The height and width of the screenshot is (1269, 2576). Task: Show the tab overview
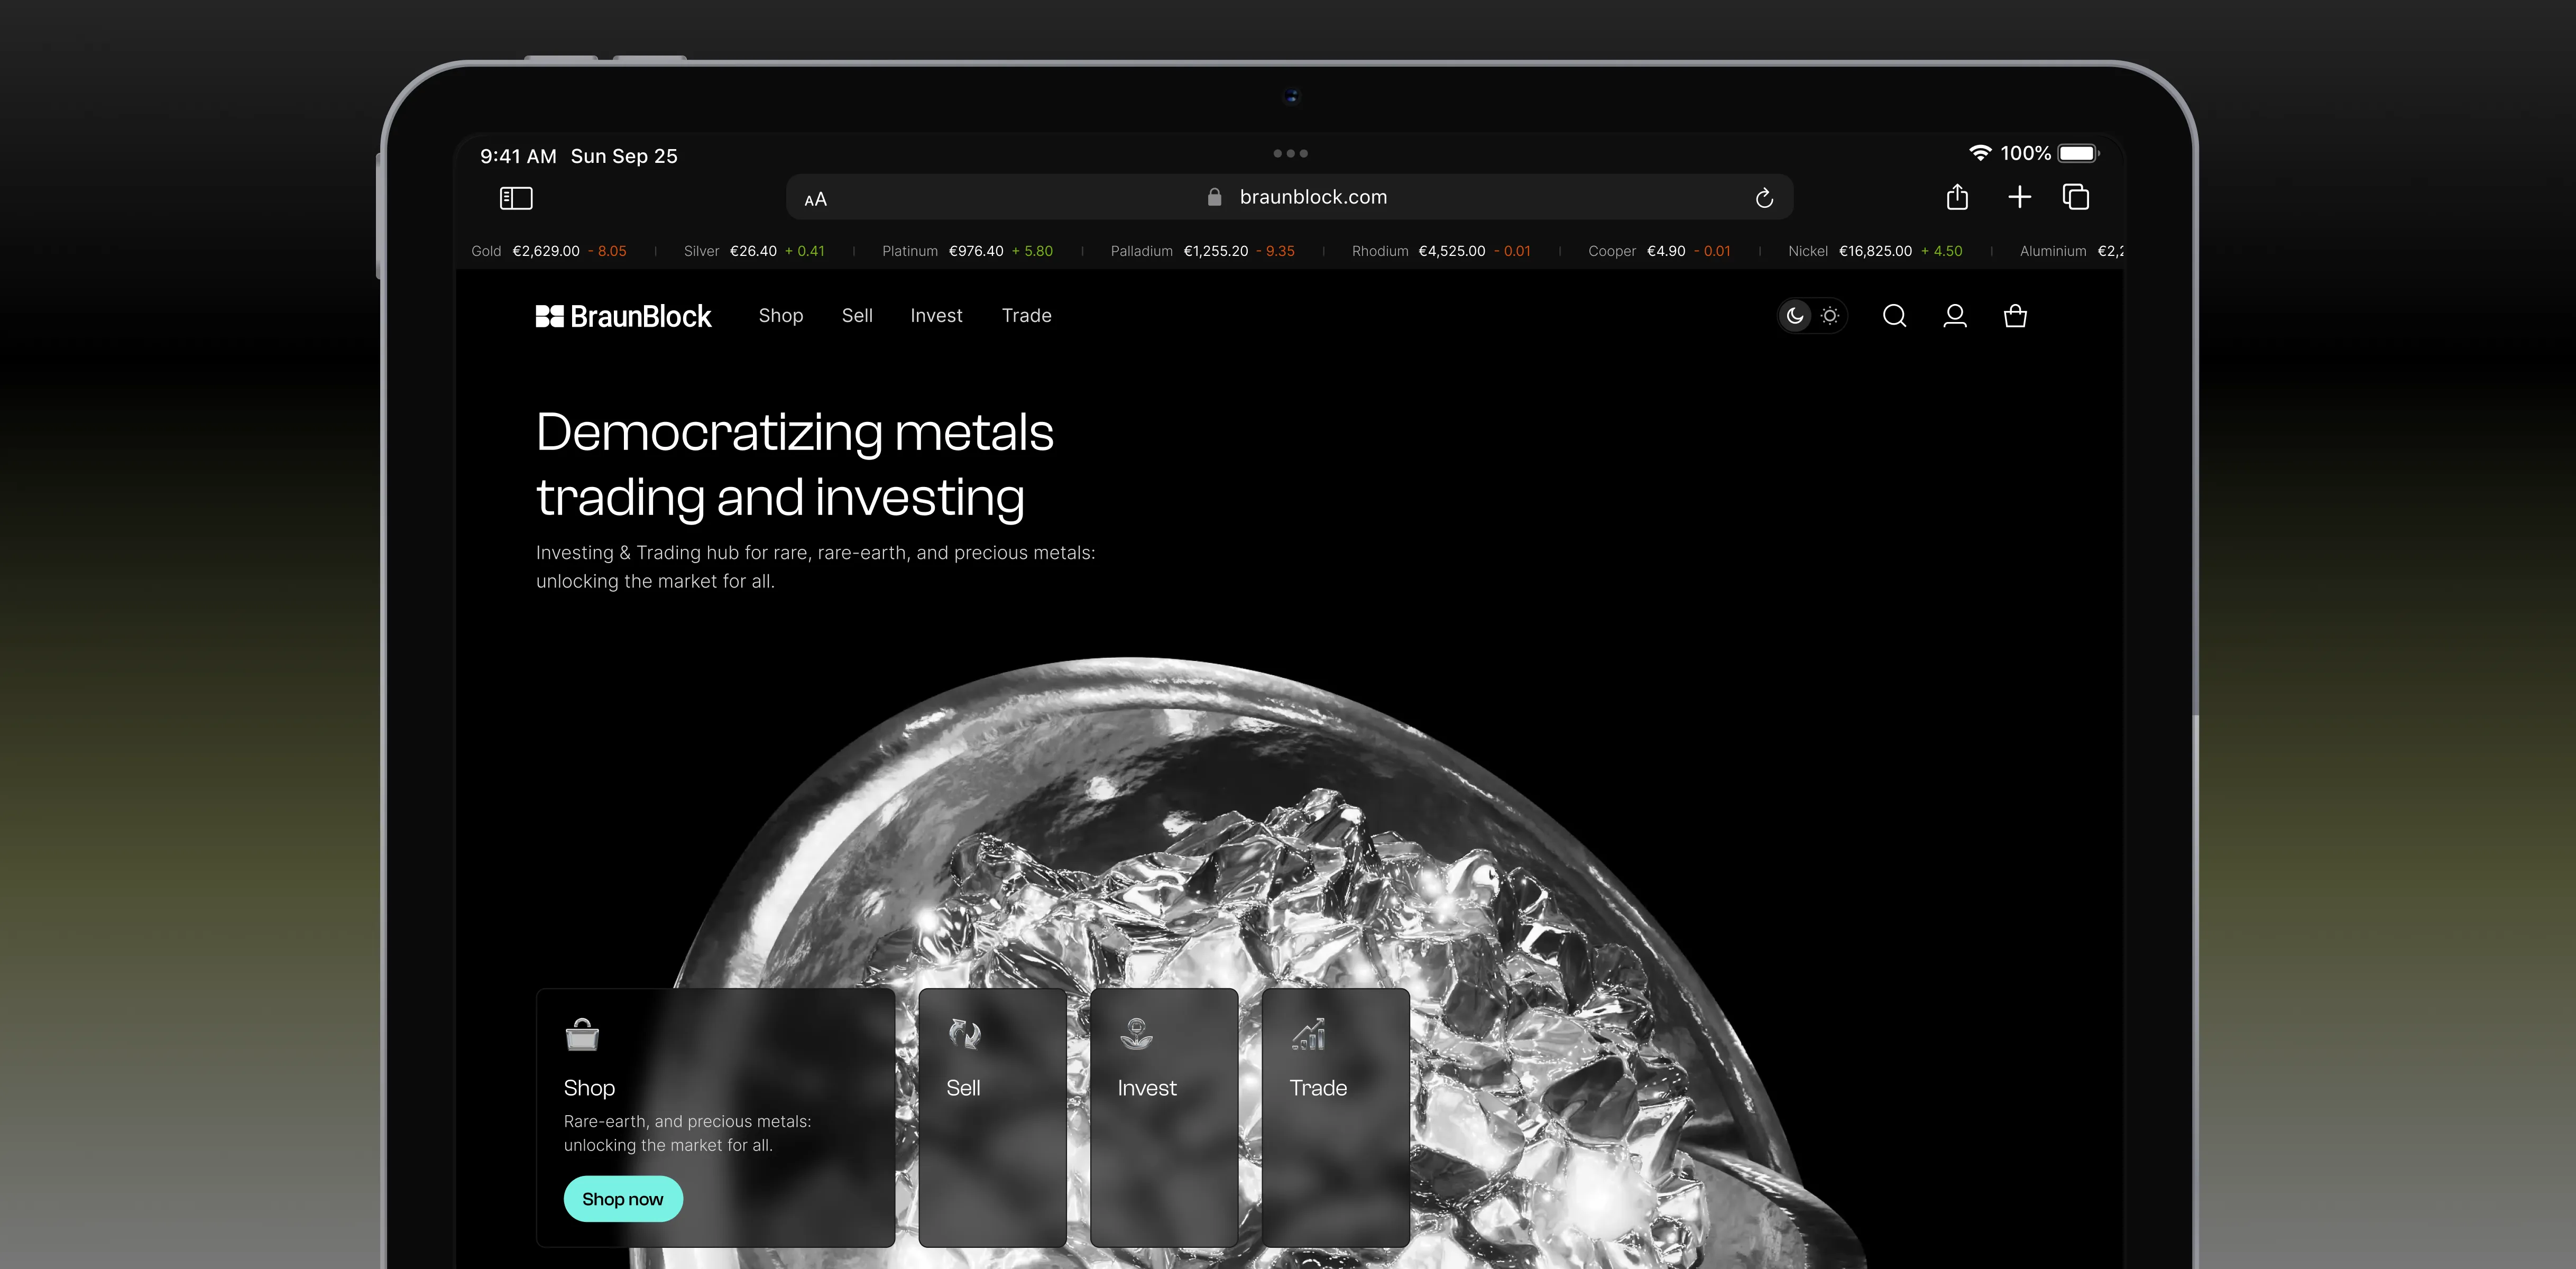coord(2076,197)
